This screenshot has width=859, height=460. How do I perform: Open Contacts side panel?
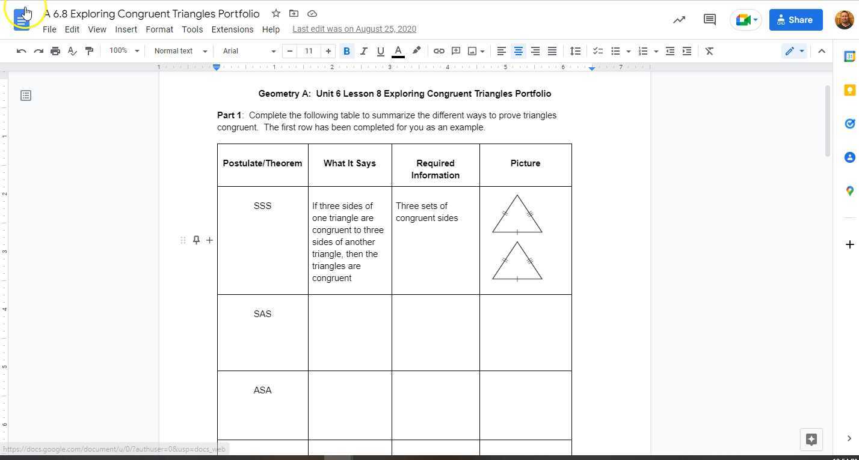click(x=849, y=157)
